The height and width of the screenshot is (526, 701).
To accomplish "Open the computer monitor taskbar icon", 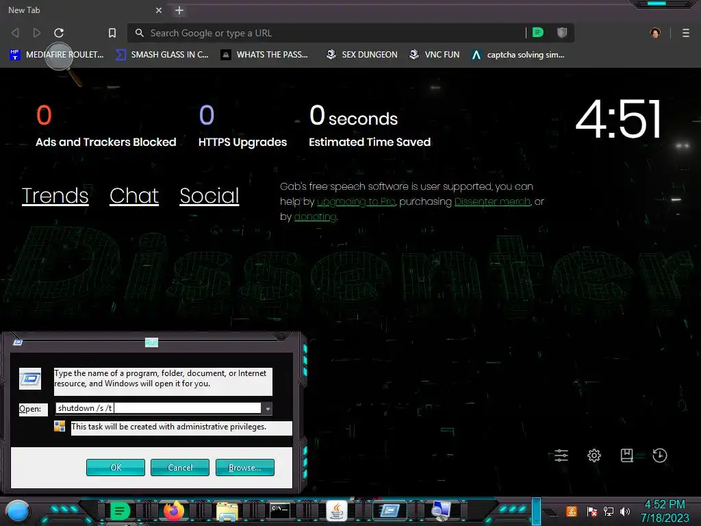I will 441,511.
